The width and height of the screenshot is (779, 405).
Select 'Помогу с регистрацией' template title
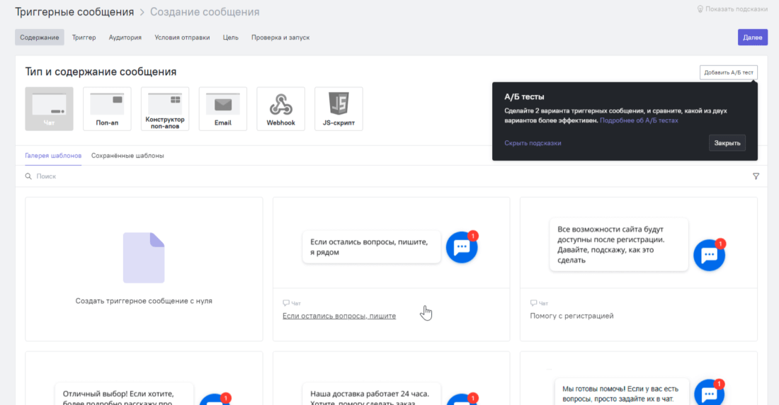point(572,316)
